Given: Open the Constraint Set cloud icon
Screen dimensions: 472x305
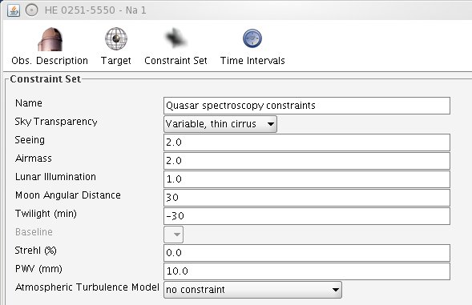Looking at the screenshot, I should [175, 38].
